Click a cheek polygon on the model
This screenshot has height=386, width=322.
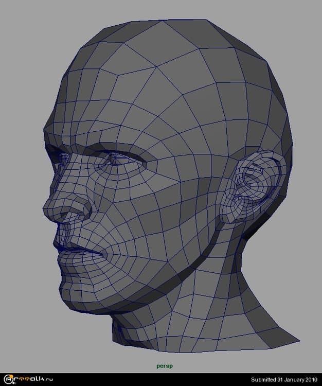pyautogui.click(x=134, y=226)
